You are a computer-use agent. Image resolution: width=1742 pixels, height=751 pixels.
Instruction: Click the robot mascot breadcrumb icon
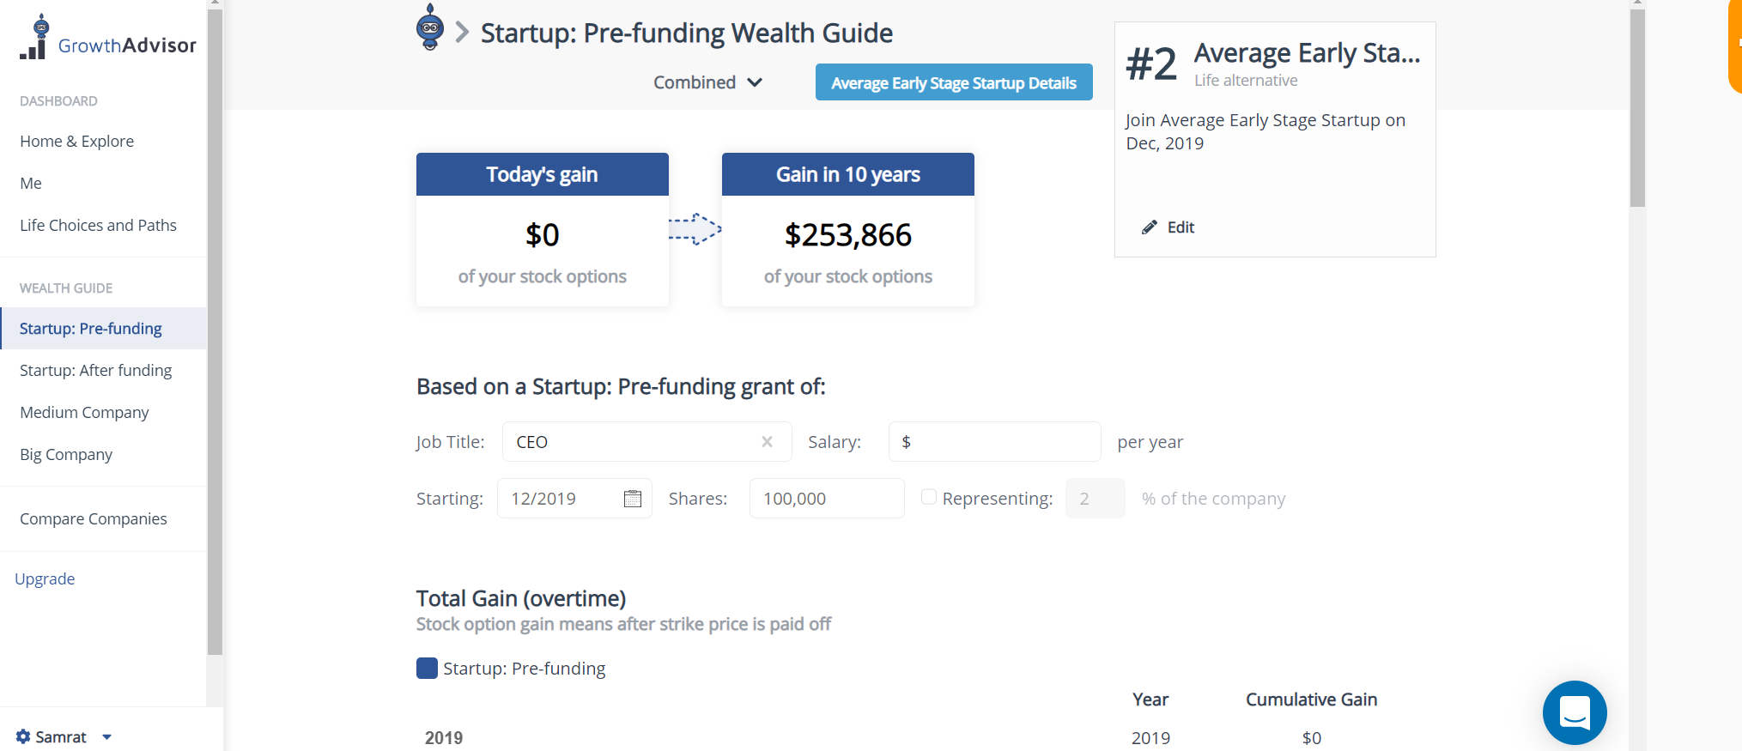coord(429,28)
